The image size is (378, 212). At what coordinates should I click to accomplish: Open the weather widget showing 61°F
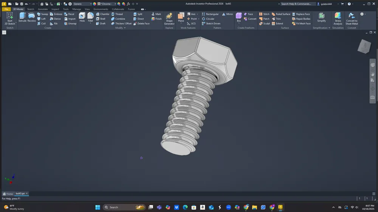(14, 207)
